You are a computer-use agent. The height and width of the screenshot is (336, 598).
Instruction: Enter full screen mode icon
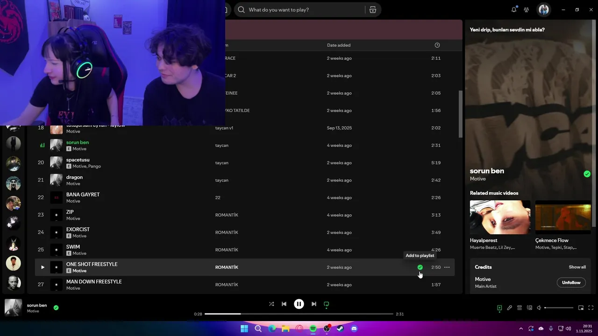591,308
